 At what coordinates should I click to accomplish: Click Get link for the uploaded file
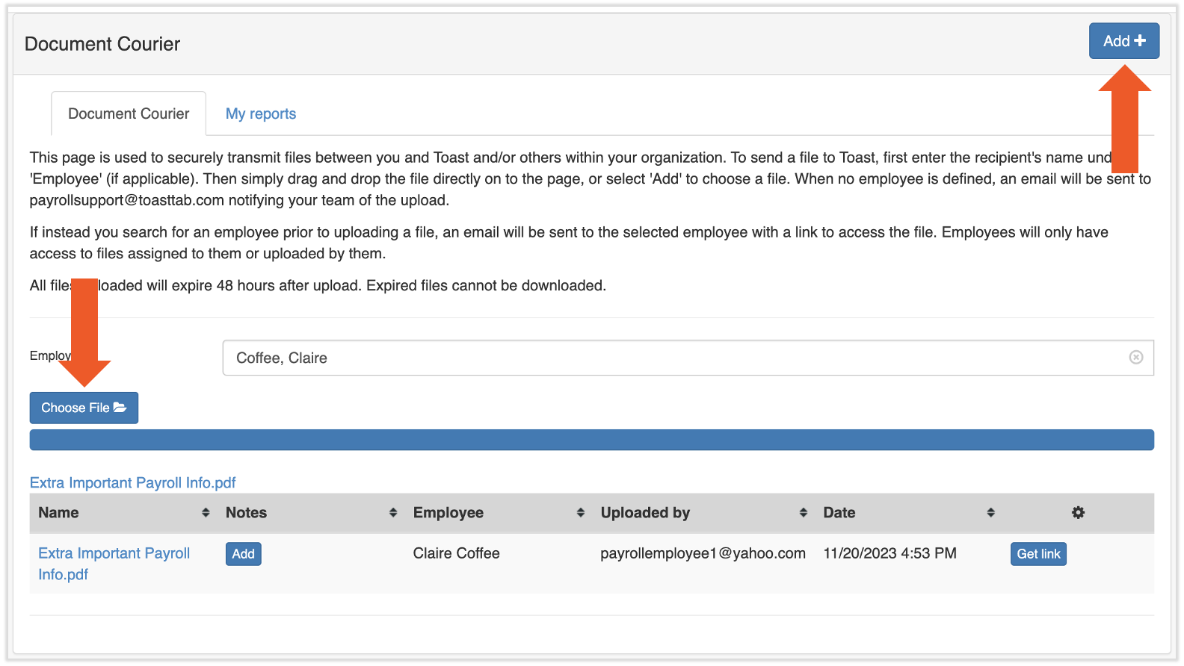coord(1038,554)
